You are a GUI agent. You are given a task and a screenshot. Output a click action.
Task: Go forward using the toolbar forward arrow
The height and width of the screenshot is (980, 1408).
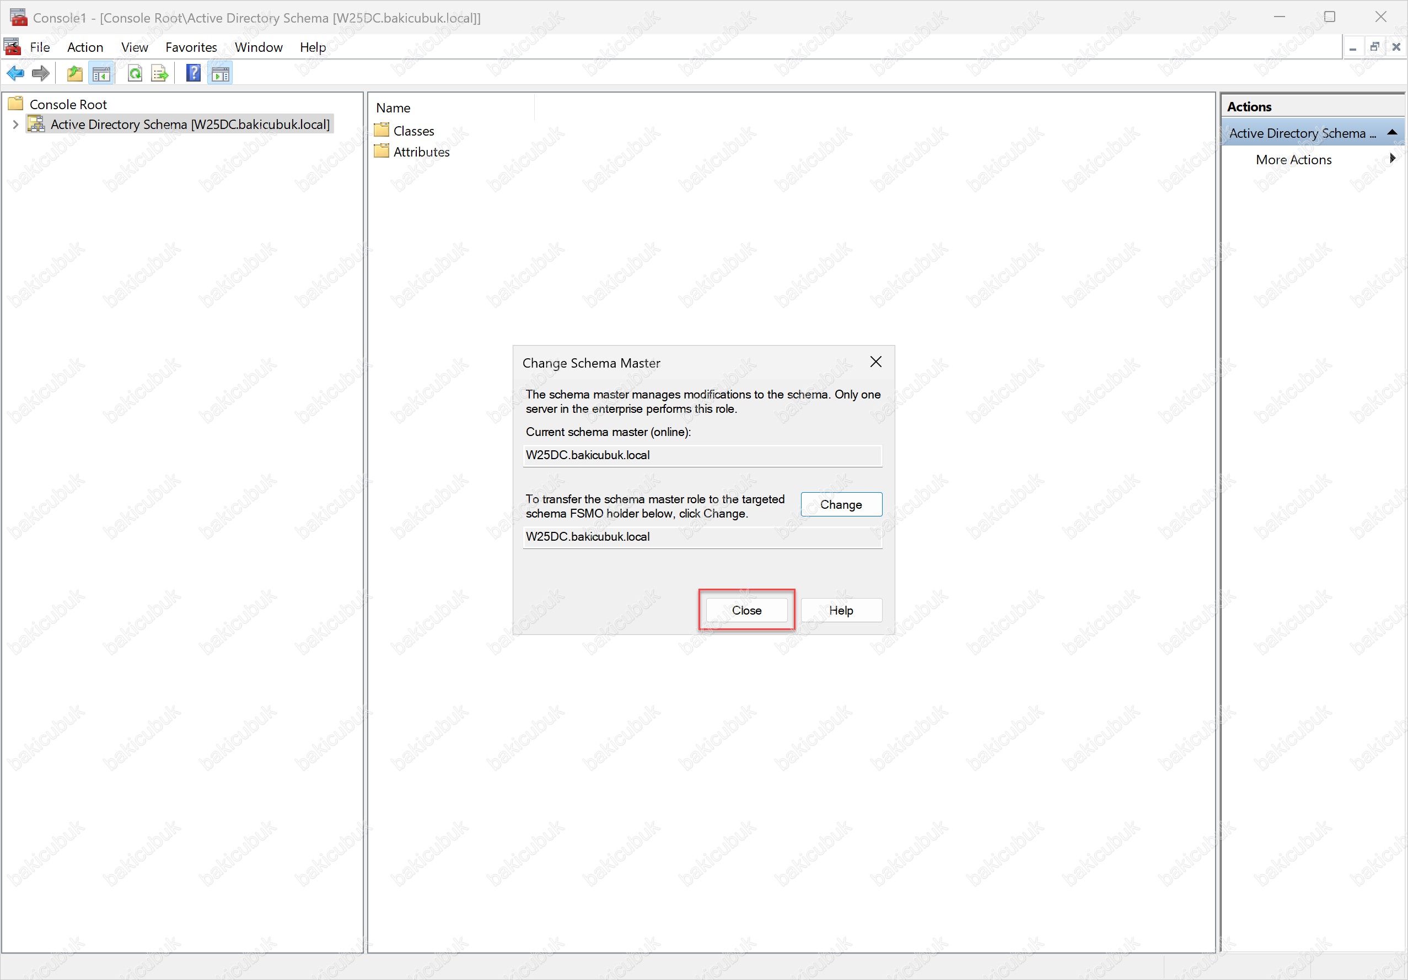[x=40, y=74]
